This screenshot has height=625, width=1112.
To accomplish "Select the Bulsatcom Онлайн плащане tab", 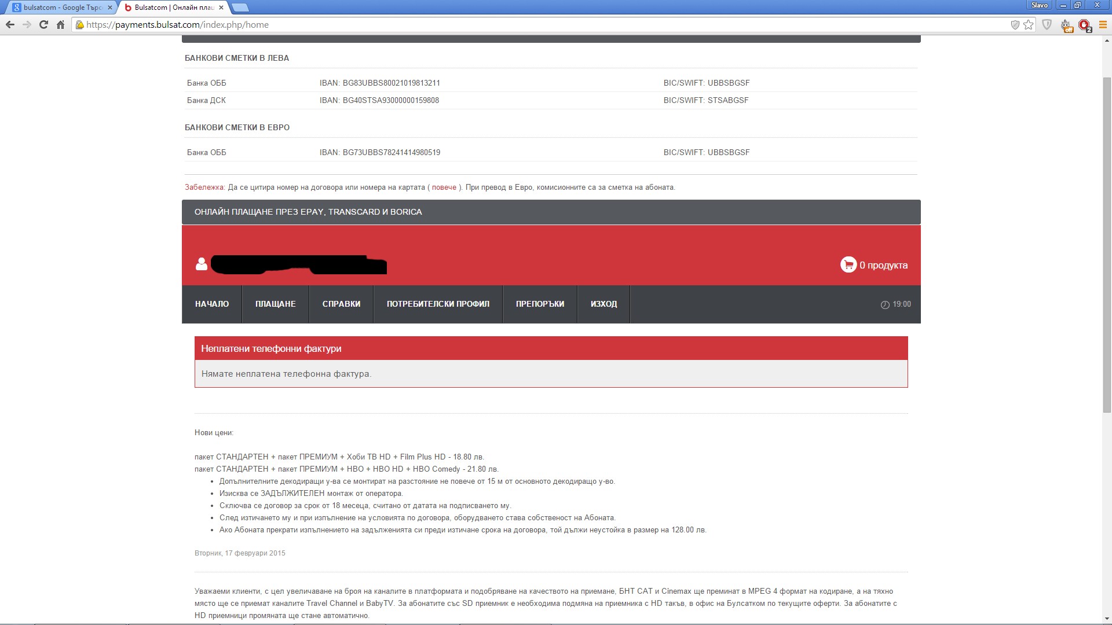I will [172, 8].
